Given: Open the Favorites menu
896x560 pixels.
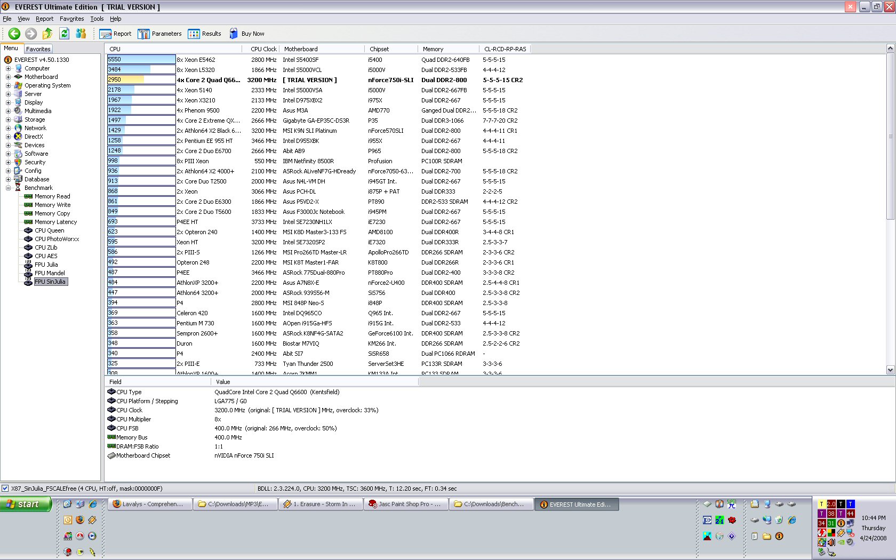Looking at the screenshot, I should pyautogui.click(x=71, y=19).
